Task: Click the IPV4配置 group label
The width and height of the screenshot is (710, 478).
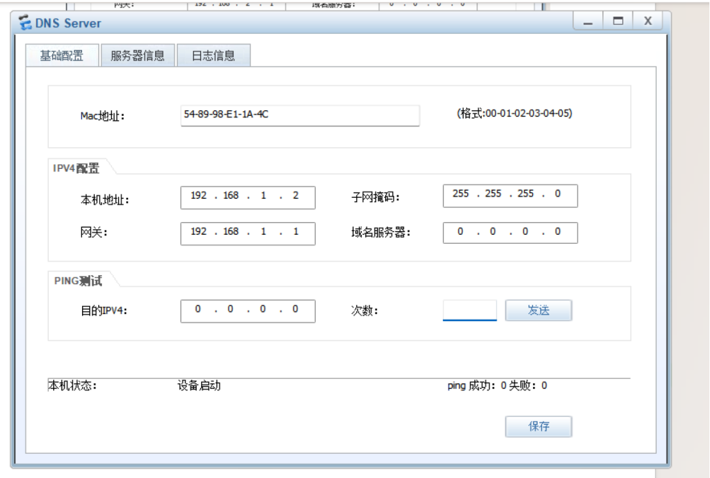Action: [76, 168]
